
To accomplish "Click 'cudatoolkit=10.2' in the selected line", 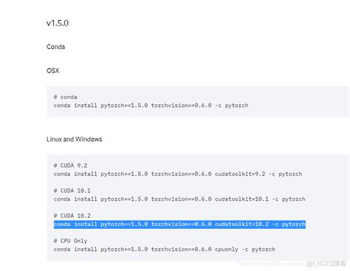I will (x=241, y=224).
